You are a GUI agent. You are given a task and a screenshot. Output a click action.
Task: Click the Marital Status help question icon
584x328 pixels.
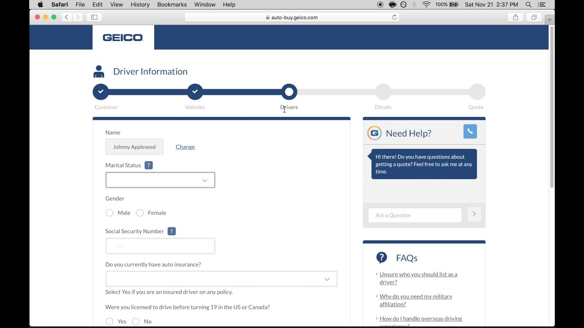tap(148, 165)
